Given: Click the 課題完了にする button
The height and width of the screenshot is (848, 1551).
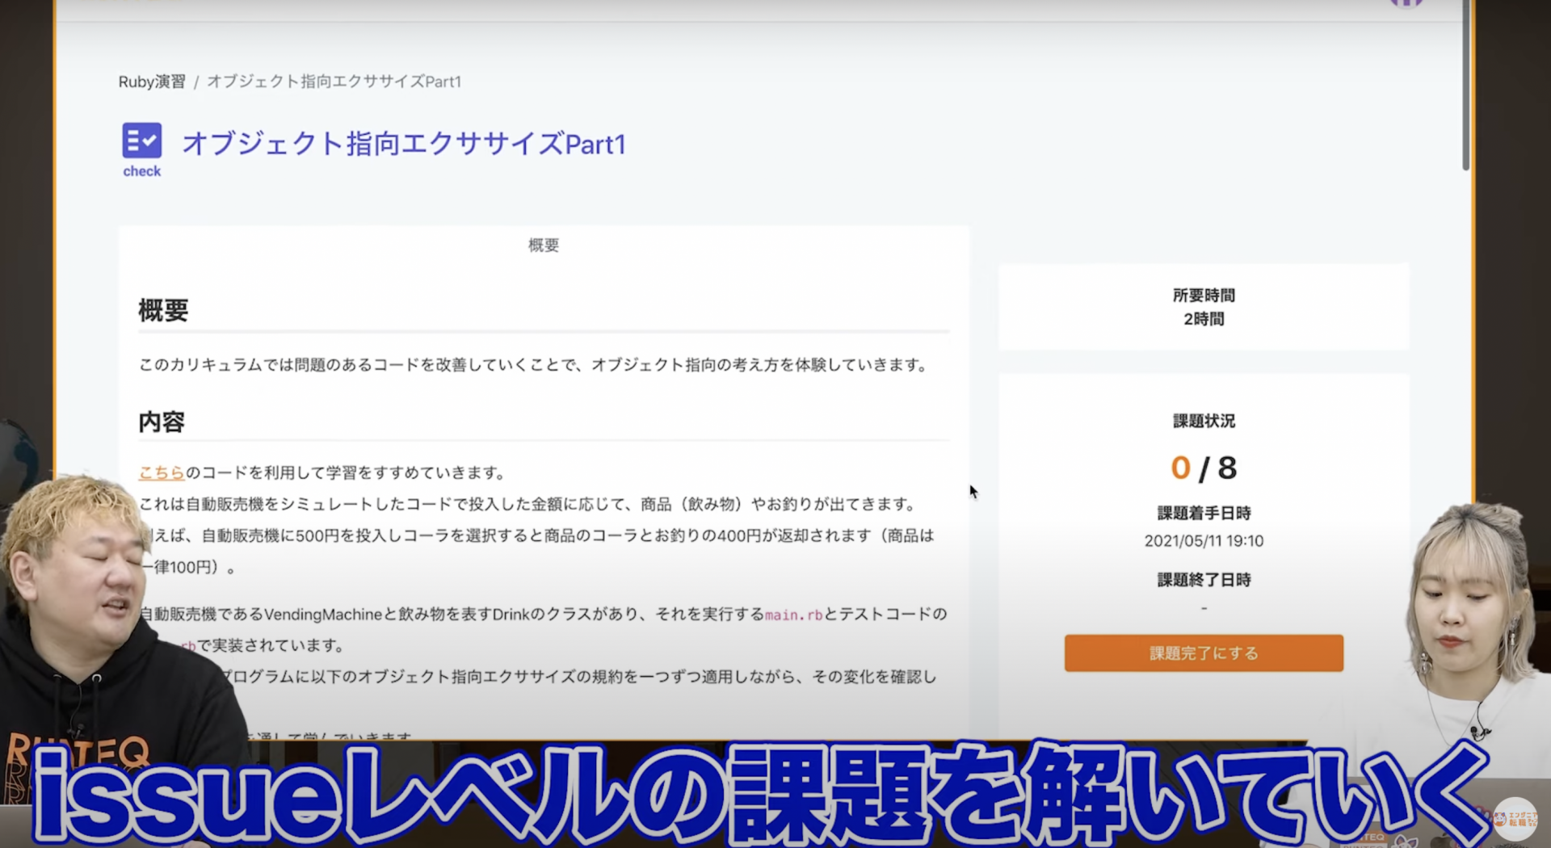Looking at the screenshot, I should pos(1204,653).
